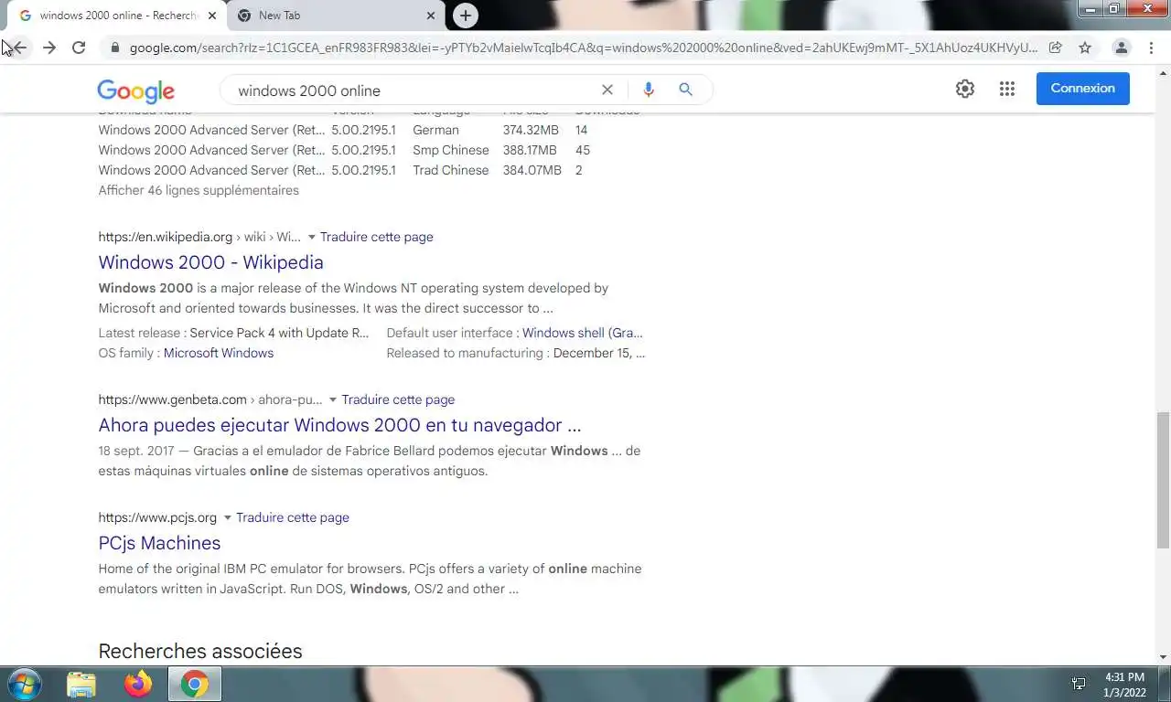Open the Windows Start menu orb
Image resolution: width=1171 pixels, height=702 pixels.
click(24, 684)
